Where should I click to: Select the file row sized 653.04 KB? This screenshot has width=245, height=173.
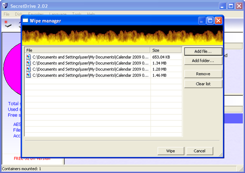103,57
